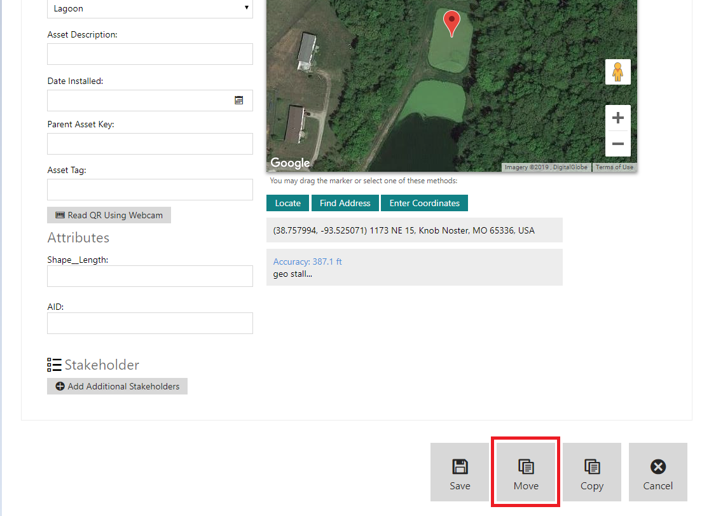Focus the Asset Description field
Image resolution: width=709 pixels, height=516 pixels.
tap(150, 54)
